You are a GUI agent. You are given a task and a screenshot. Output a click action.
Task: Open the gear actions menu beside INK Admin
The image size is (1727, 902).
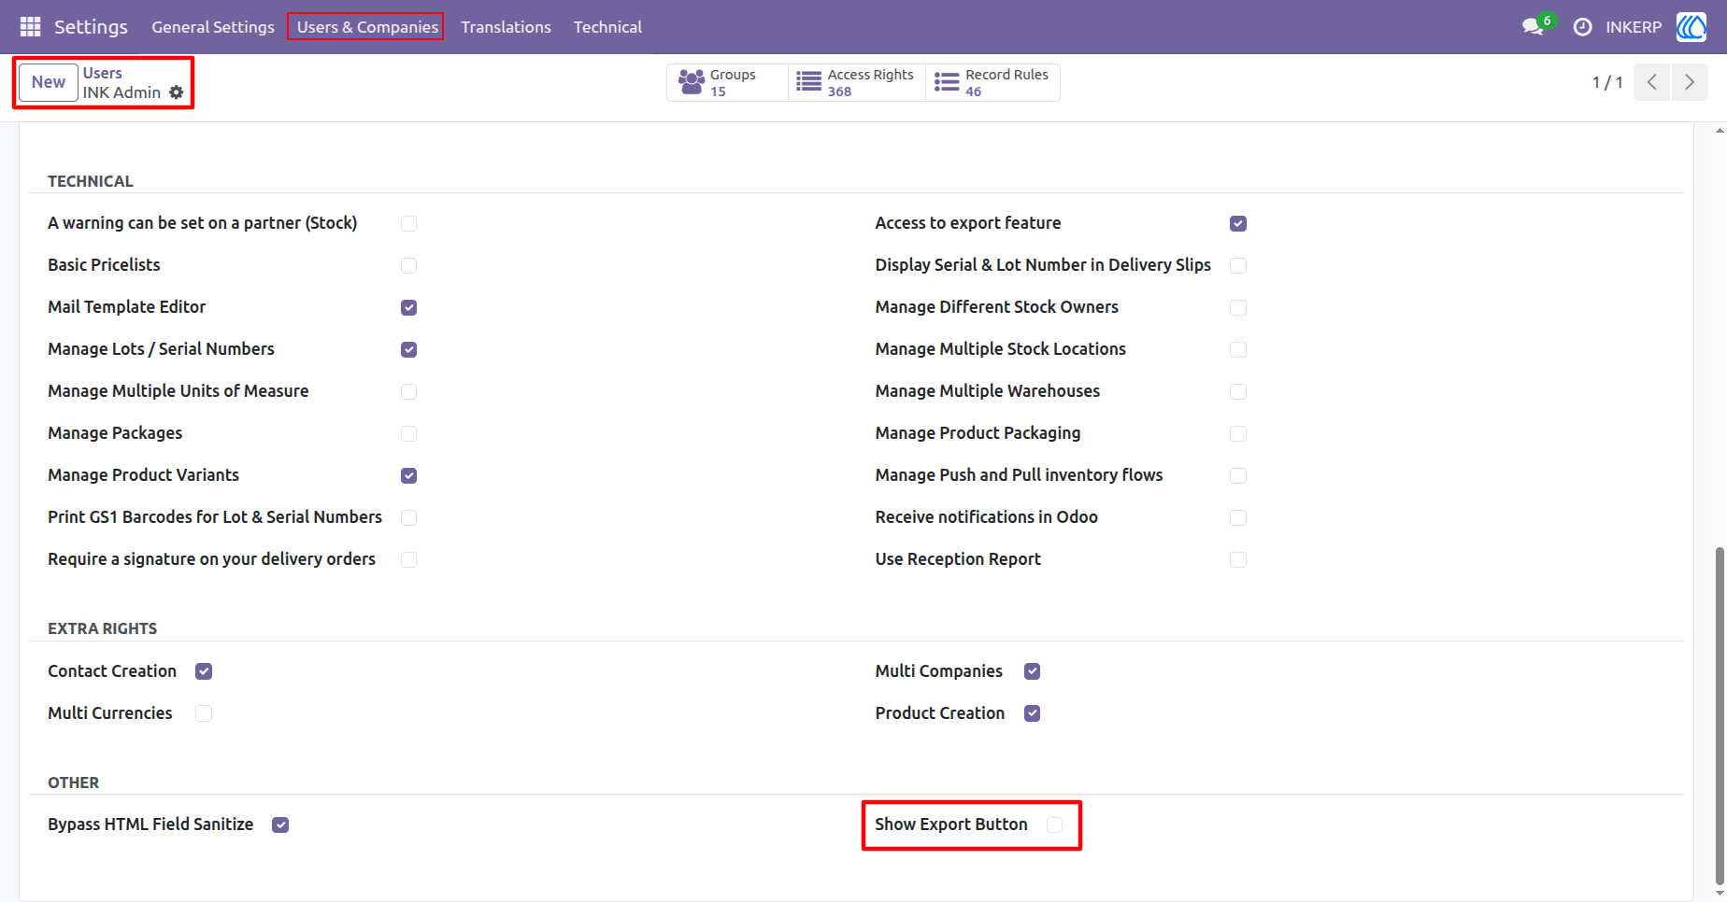point(176,92)
